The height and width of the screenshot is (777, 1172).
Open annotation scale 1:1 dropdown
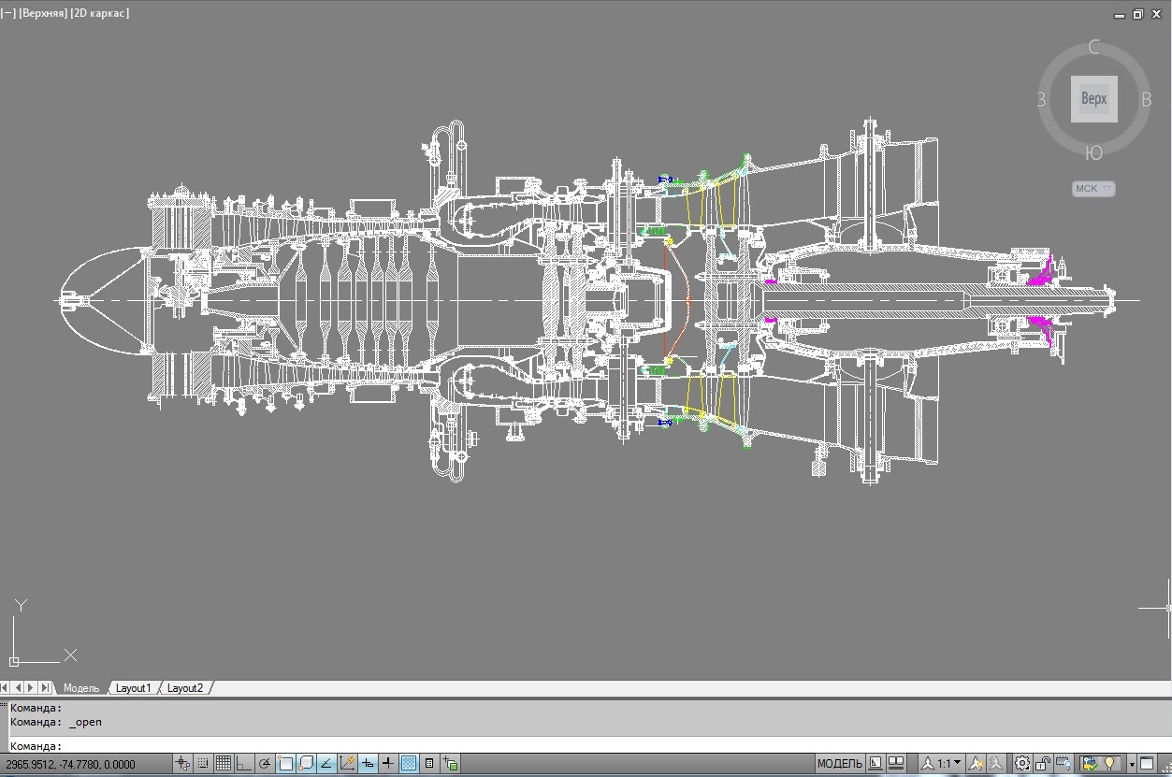pyautogui.click(x=941, y=764)
